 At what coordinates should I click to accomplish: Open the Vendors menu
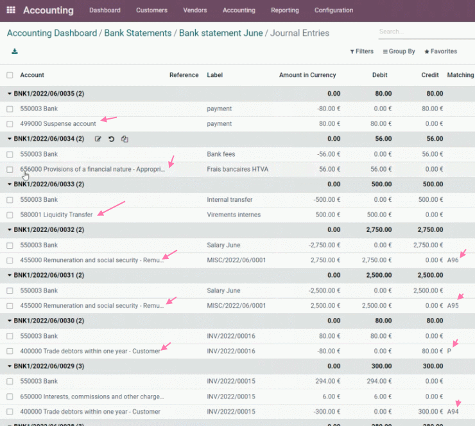(x=194, y=10)
